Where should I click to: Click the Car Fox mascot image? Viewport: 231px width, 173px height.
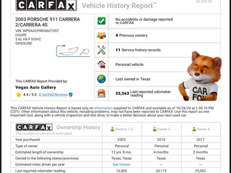(200, 76)
